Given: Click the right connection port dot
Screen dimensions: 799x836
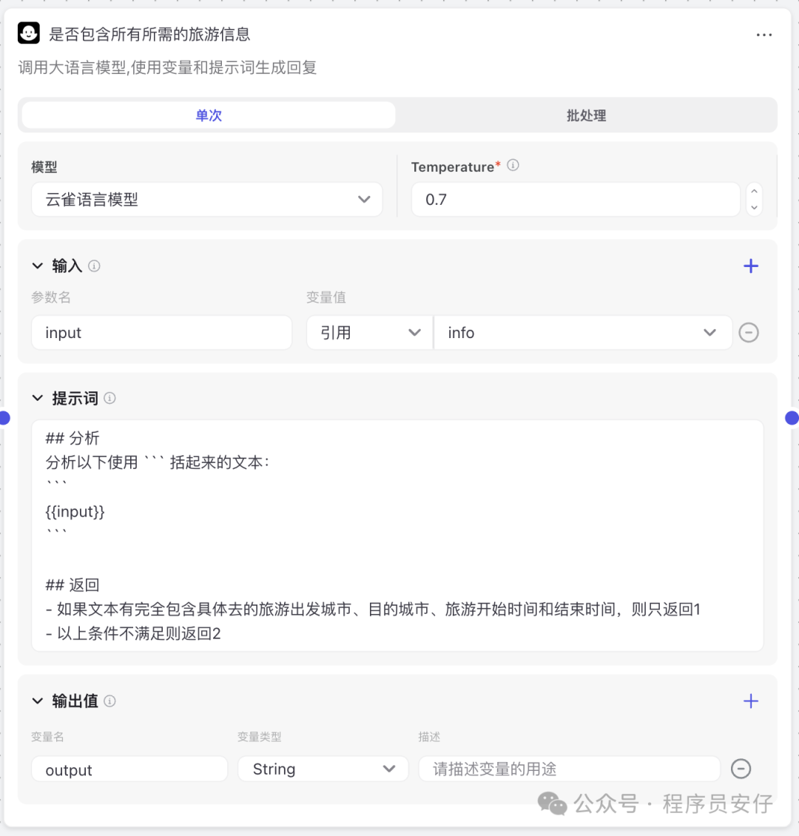Looking at the screenshot, I should [792, 418].
